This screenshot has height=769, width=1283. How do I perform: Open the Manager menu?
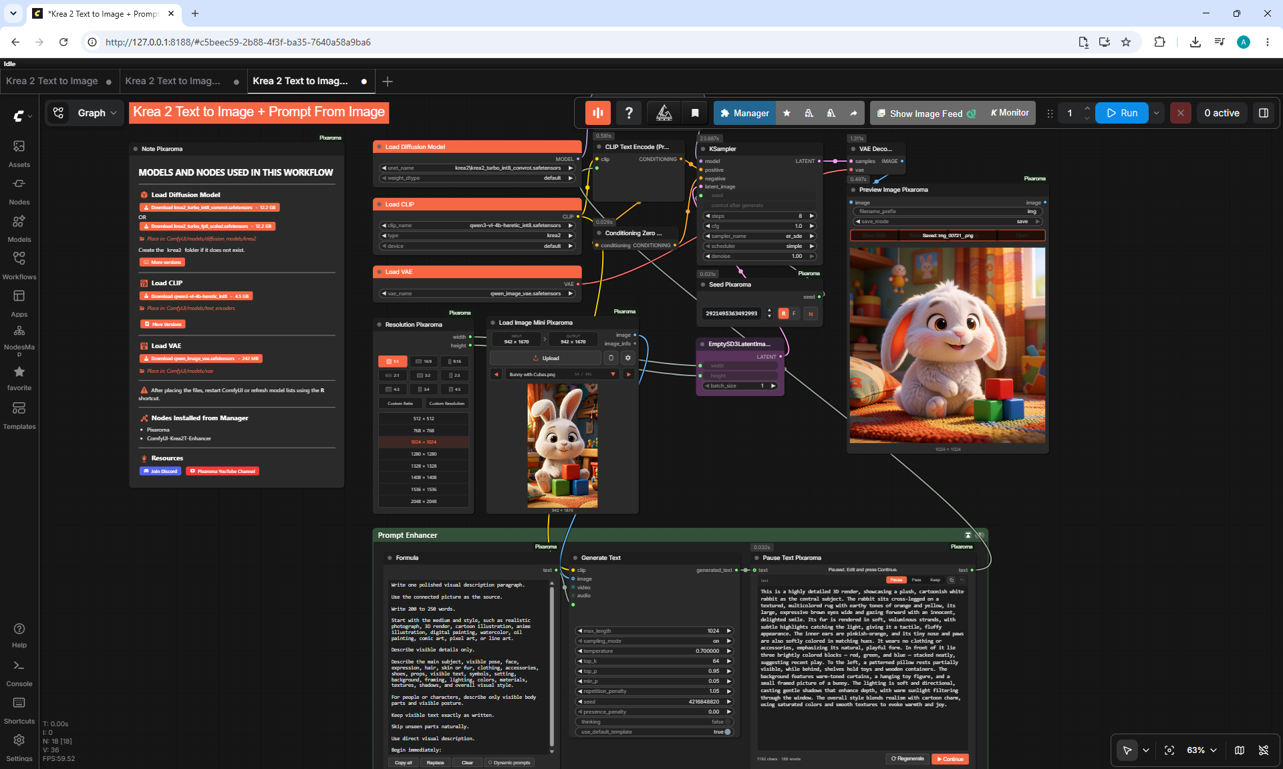(x=744, y=113)
